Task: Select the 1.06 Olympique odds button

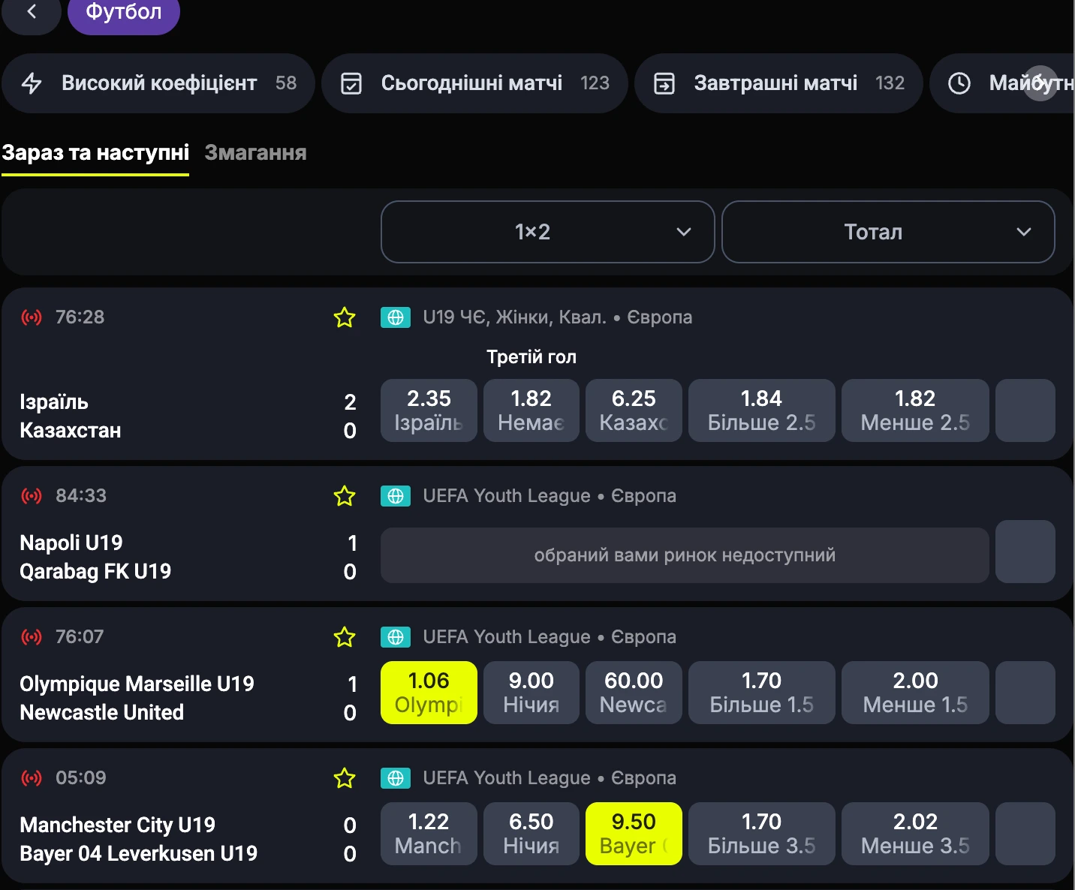Action: (x=429, y=693)
